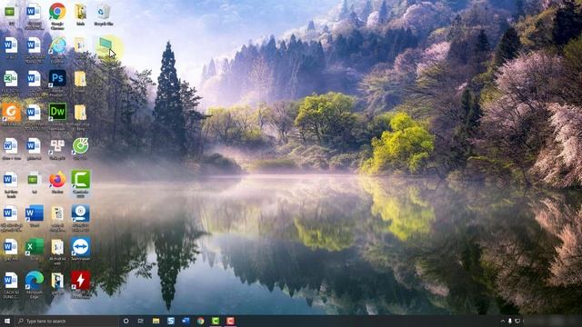This screenshot has height=327, width=582.
Task: Expand hidden system tray icons chevron
Action: pos(503,321)
